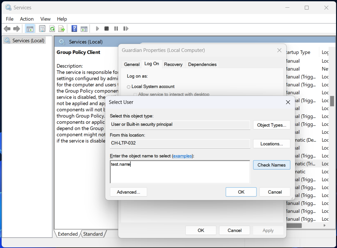Click the Export List toolbar icon

click(62, 29)
